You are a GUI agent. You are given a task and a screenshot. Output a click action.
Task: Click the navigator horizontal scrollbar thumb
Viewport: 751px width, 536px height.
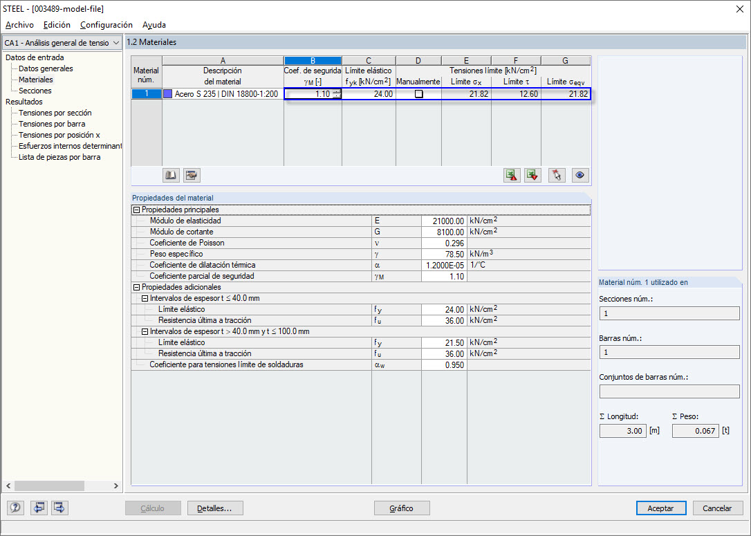(49, 486)
